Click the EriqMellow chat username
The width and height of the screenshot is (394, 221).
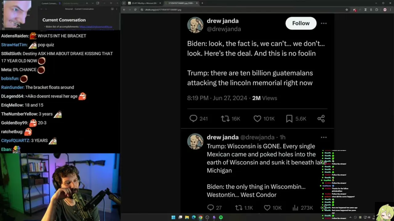(x=12, y=105)
